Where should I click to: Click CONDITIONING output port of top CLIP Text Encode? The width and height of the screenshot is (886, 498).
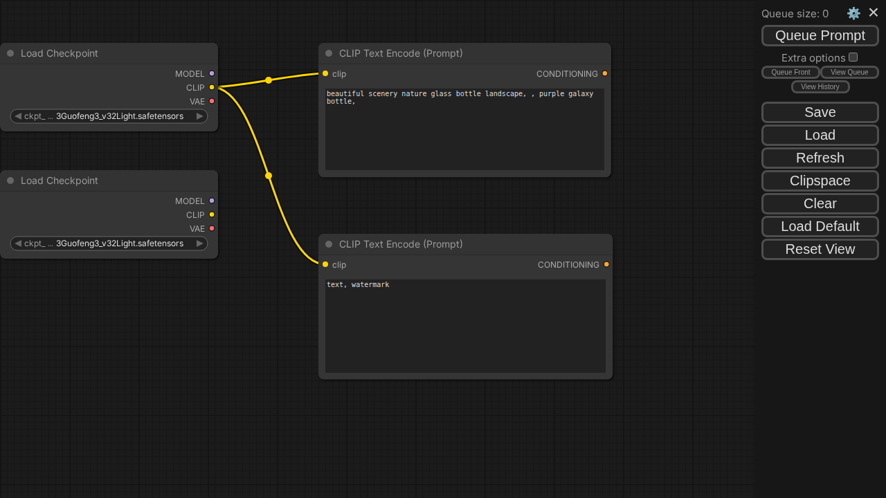pyautogui.click(x=604, y=73)
